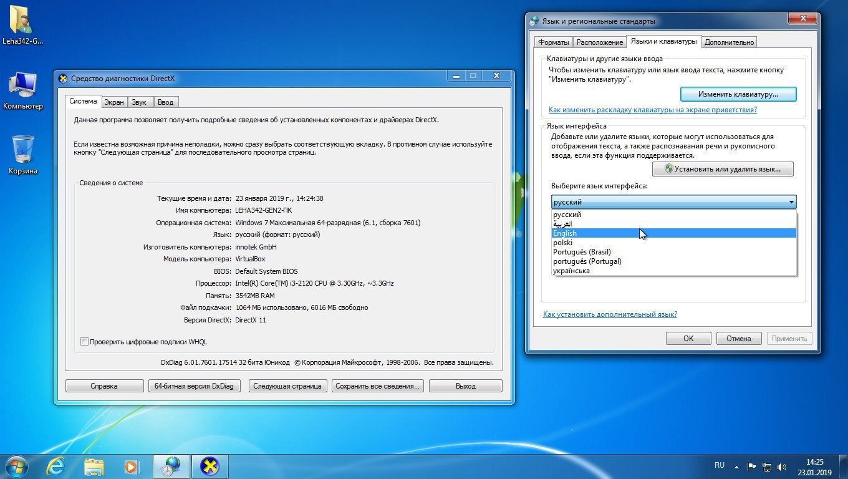Open the Leha342 user folder desktop icon
Viewport: 848px width, 479px height.
click(23, 25)
